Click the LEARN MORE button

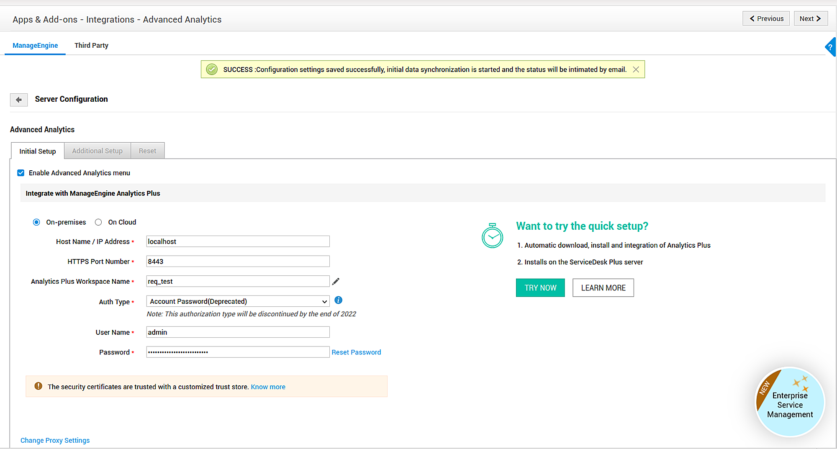click(x=603, y=288)
